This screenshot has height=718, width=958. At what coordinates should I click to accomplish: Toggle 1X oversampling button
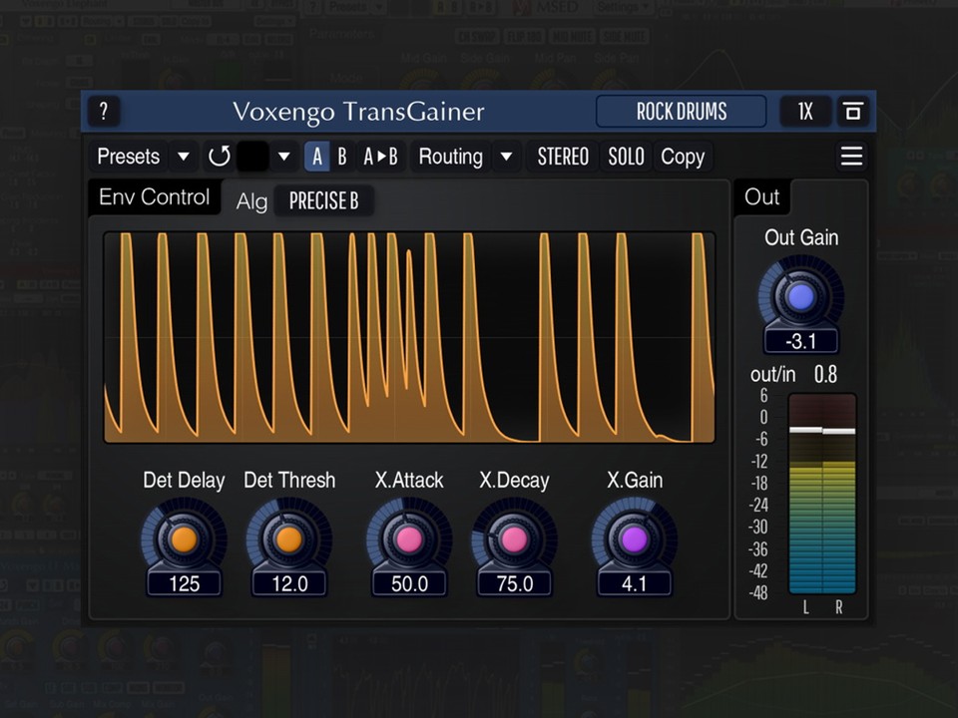point(805,111)
